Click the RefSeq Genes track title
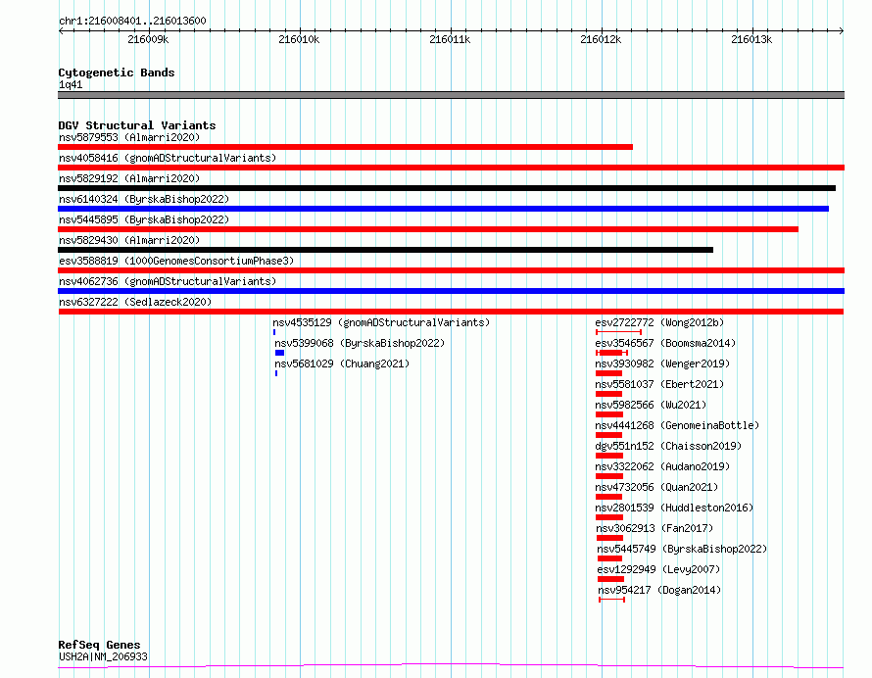Image resolution: width=872 pixels, height=678 pixels. (99, 645)
